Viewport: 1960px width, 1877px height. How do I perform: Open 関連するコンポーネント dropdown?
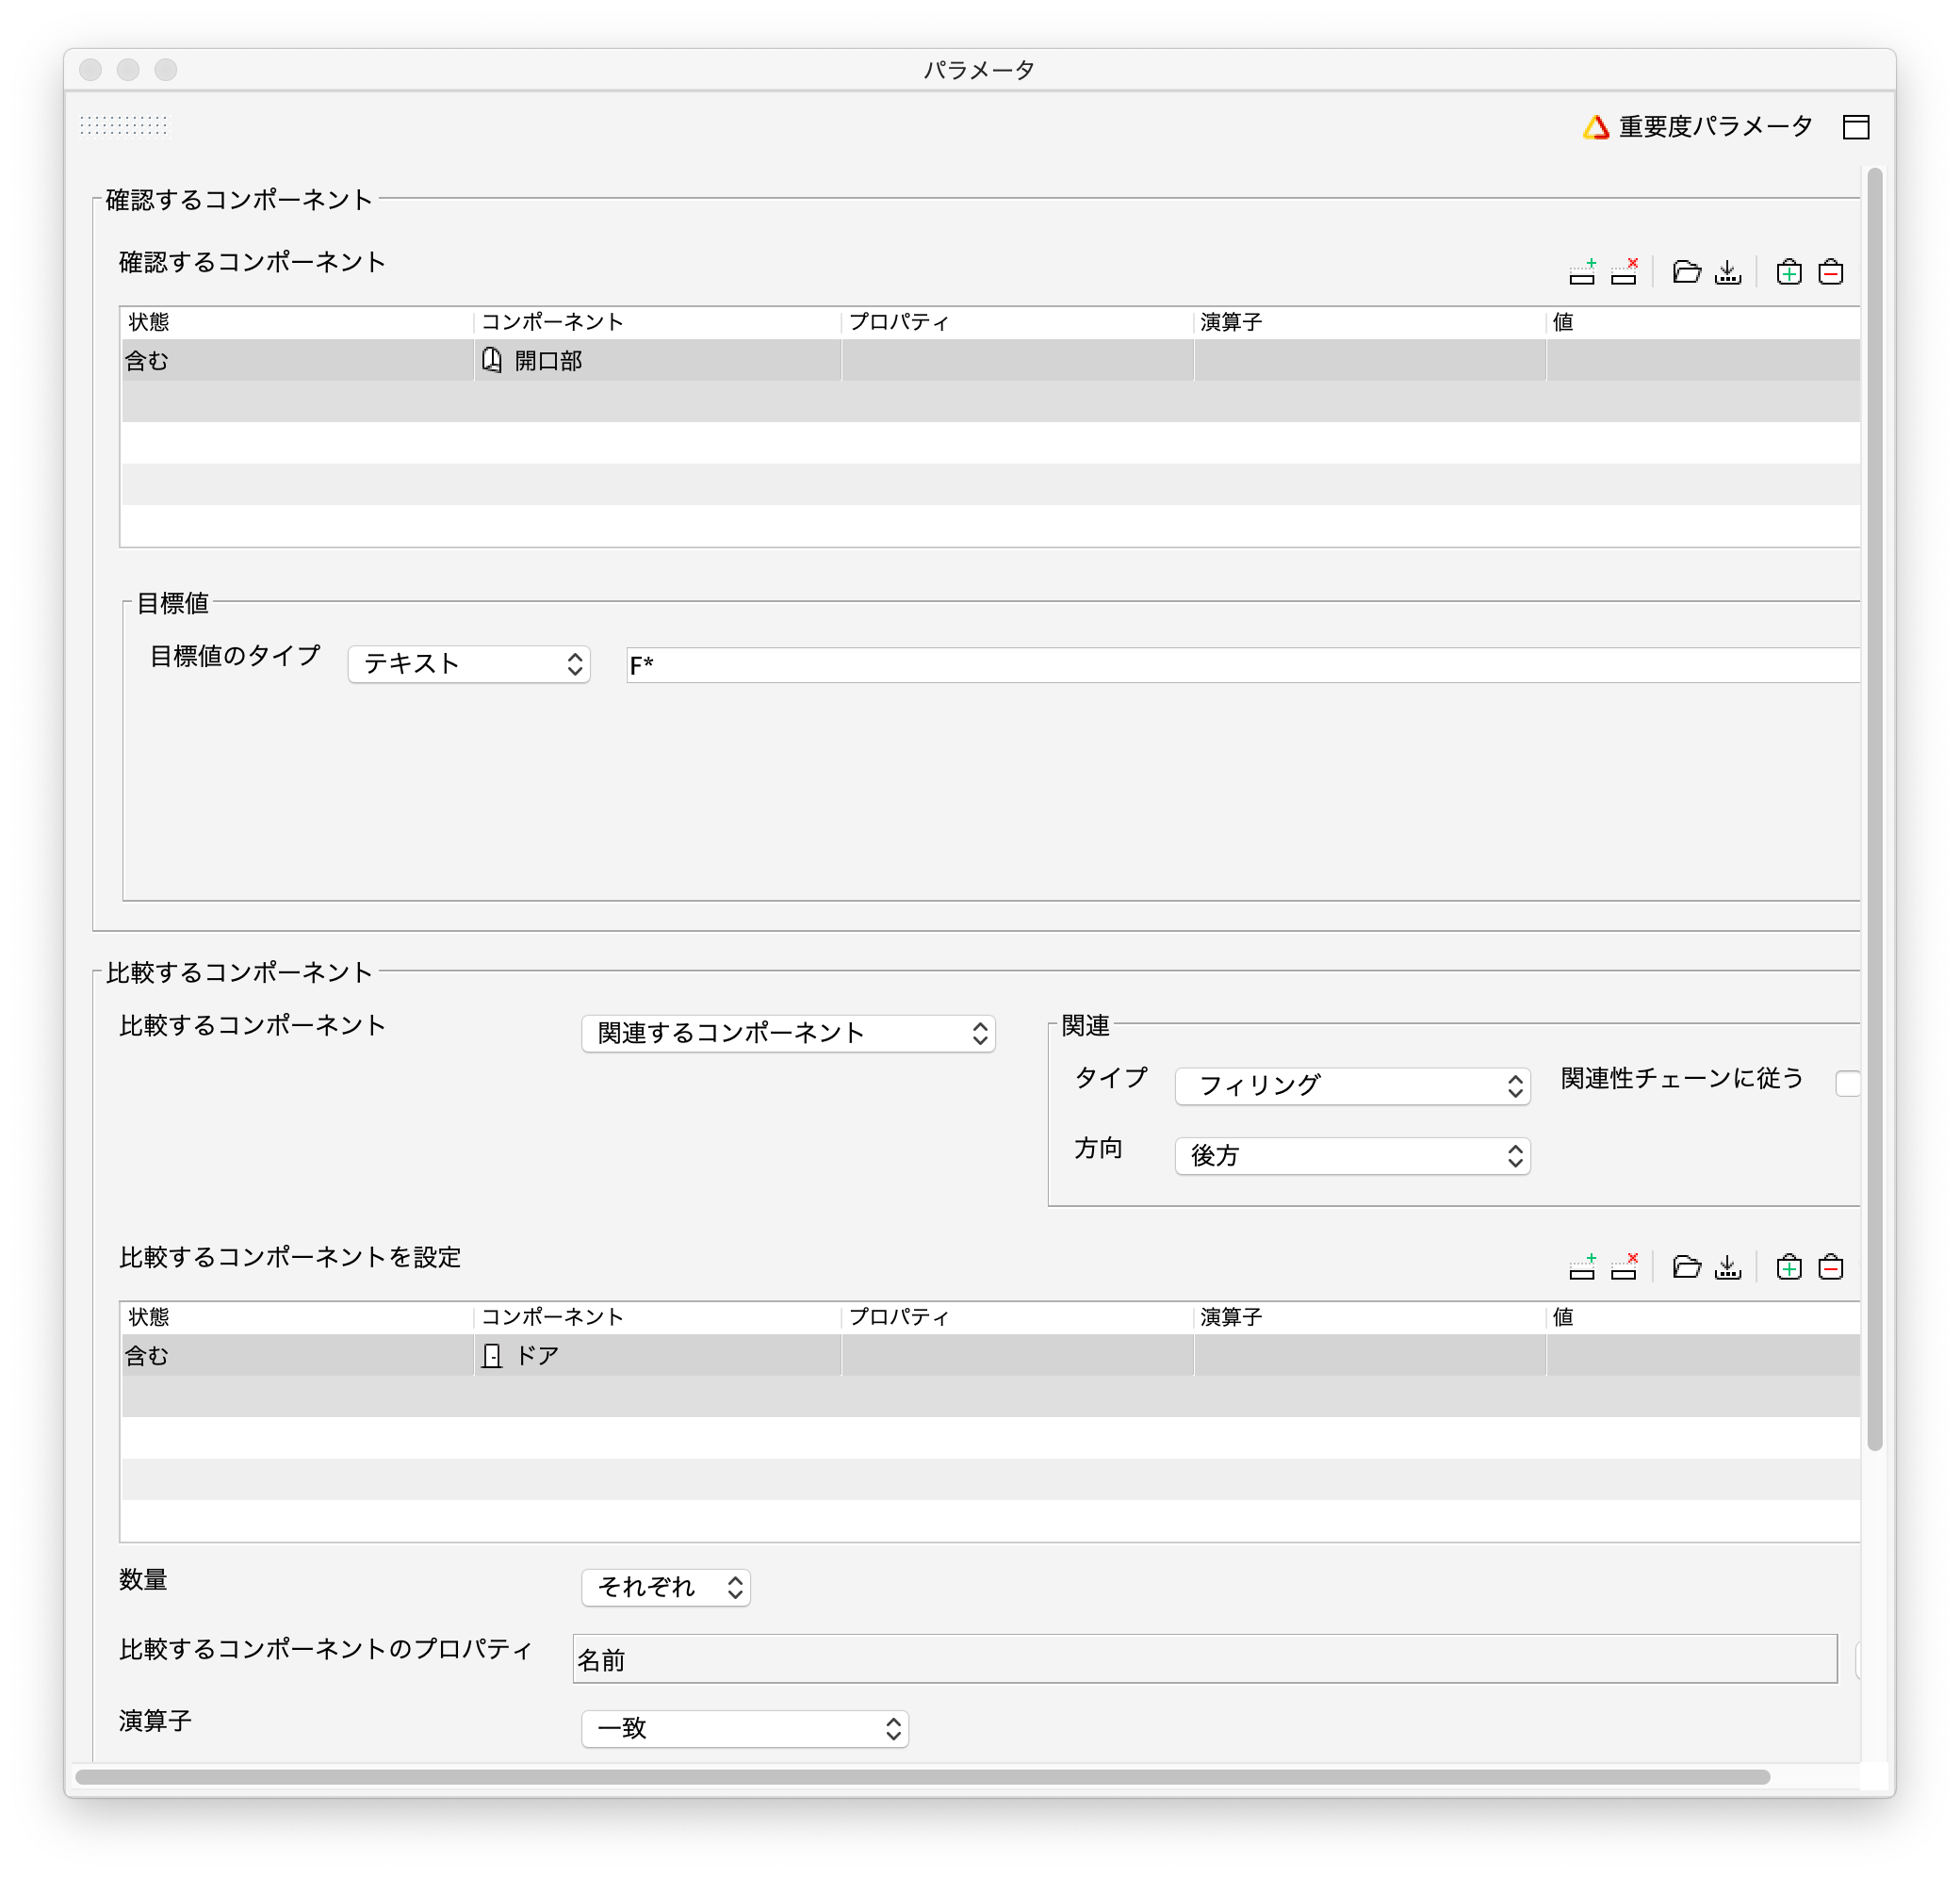pyautogui.click(x=788, y=1033)
